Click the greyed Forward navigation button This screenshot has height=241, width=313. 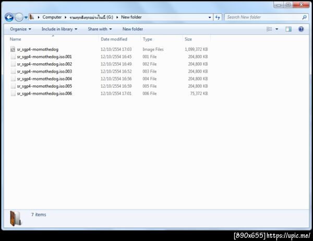[19, 17]
